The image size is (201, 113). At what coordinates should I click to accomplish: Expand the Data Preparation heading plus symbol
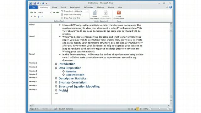[x=56, y=68]
